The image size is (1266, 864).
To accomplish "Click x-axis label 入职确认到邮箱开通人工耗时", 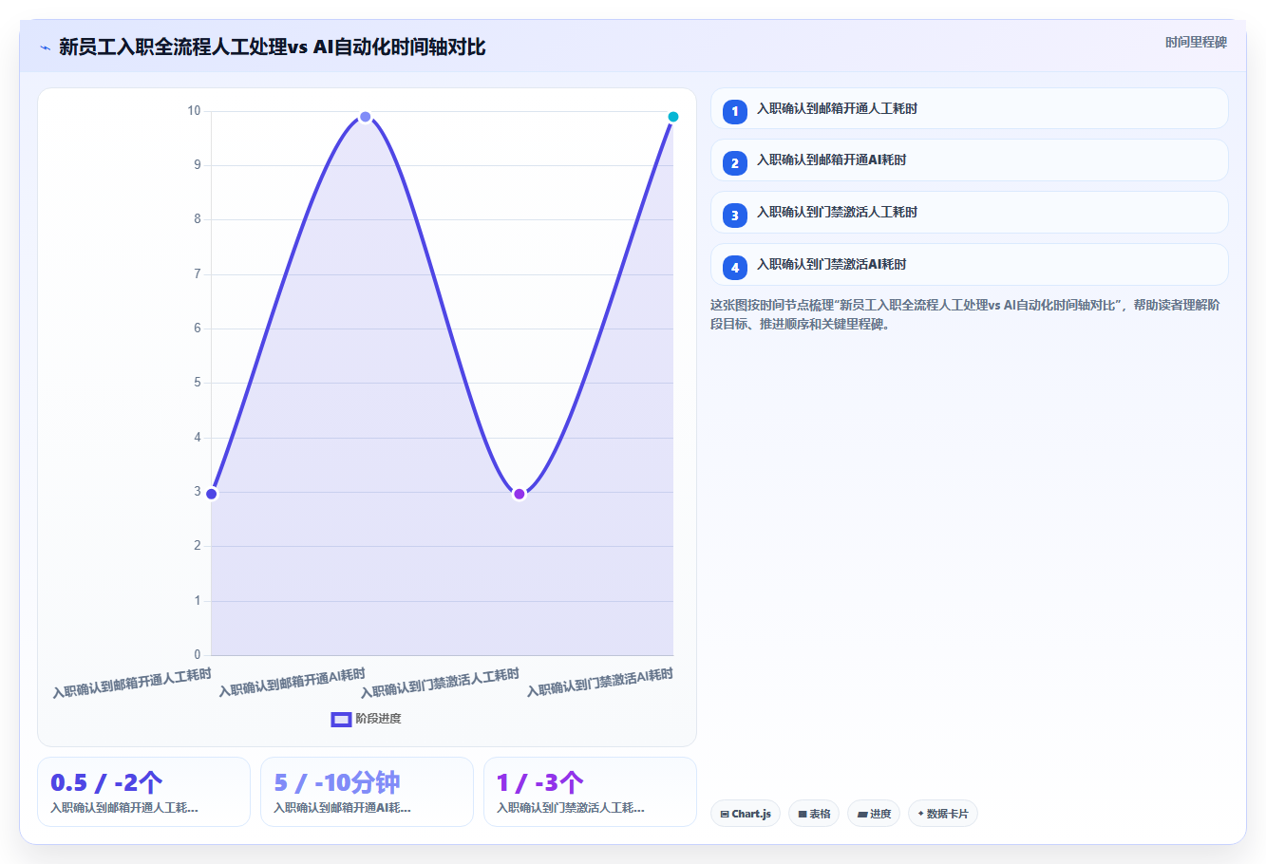I will [x=132, y=684].
